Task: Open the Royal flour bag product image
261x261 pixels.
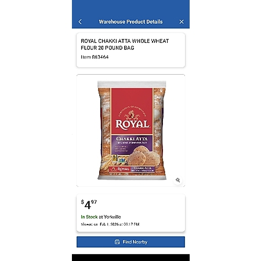Action: point(132,130)
